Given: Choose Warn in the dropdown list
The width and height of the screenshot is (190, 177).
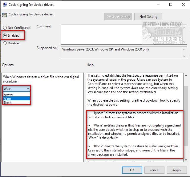Looking at the screenshot, I should (16, 98).
